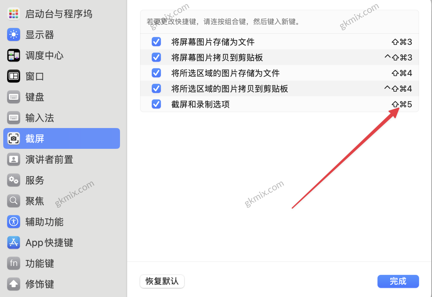Click the 截屏 screenshot camera icon

[14, 139]
